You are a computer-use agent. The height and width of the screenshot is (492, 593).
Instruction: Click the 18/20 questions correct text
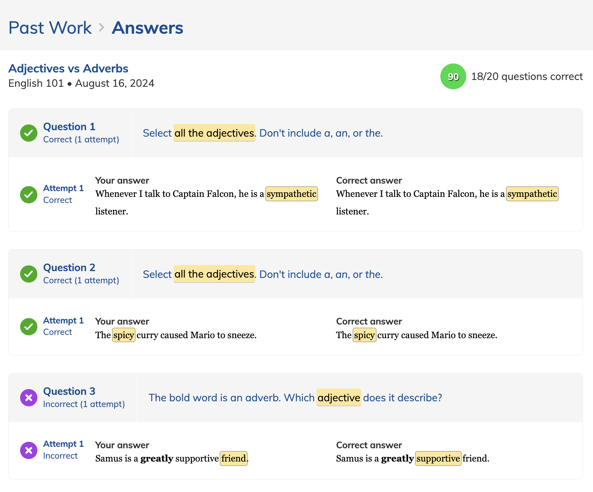(527, 76)
